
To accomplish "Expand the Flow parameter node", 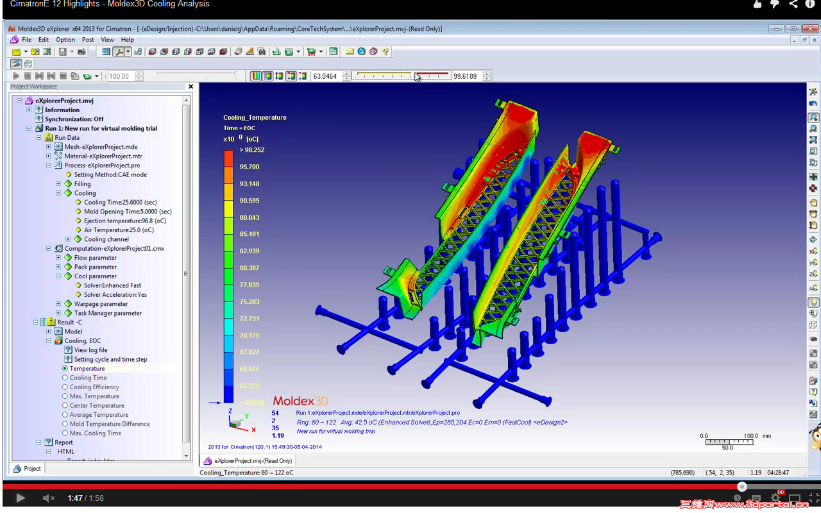I will (x=58, y=258).
